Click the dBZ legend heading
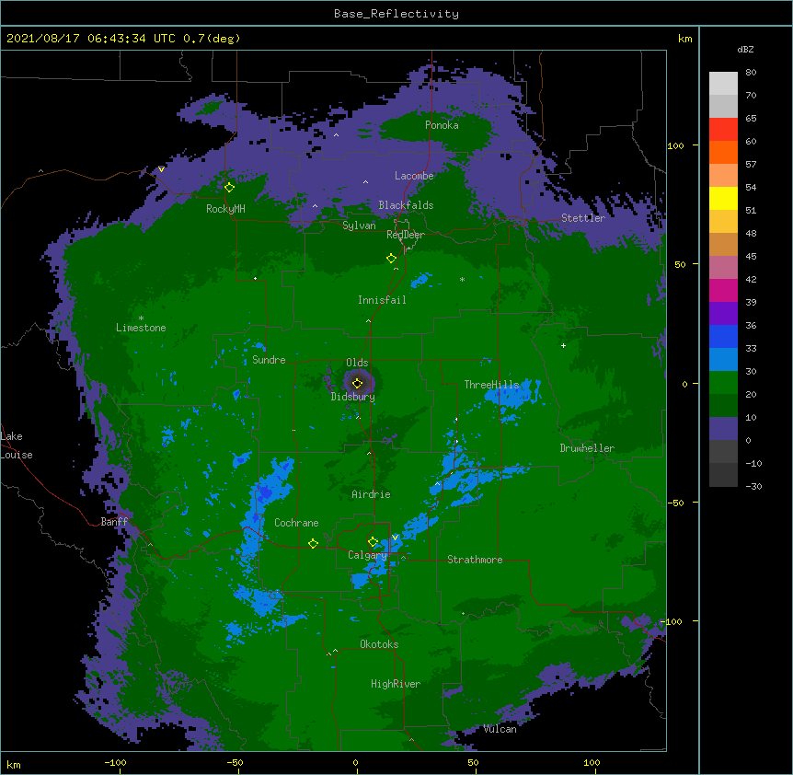 pyautogui.click(x=745, y=50)
